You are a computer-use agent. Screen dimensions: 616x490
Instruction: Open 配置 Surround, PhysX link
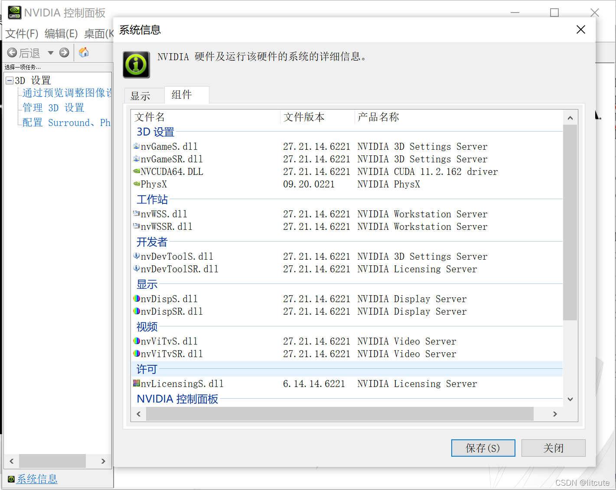66,122
